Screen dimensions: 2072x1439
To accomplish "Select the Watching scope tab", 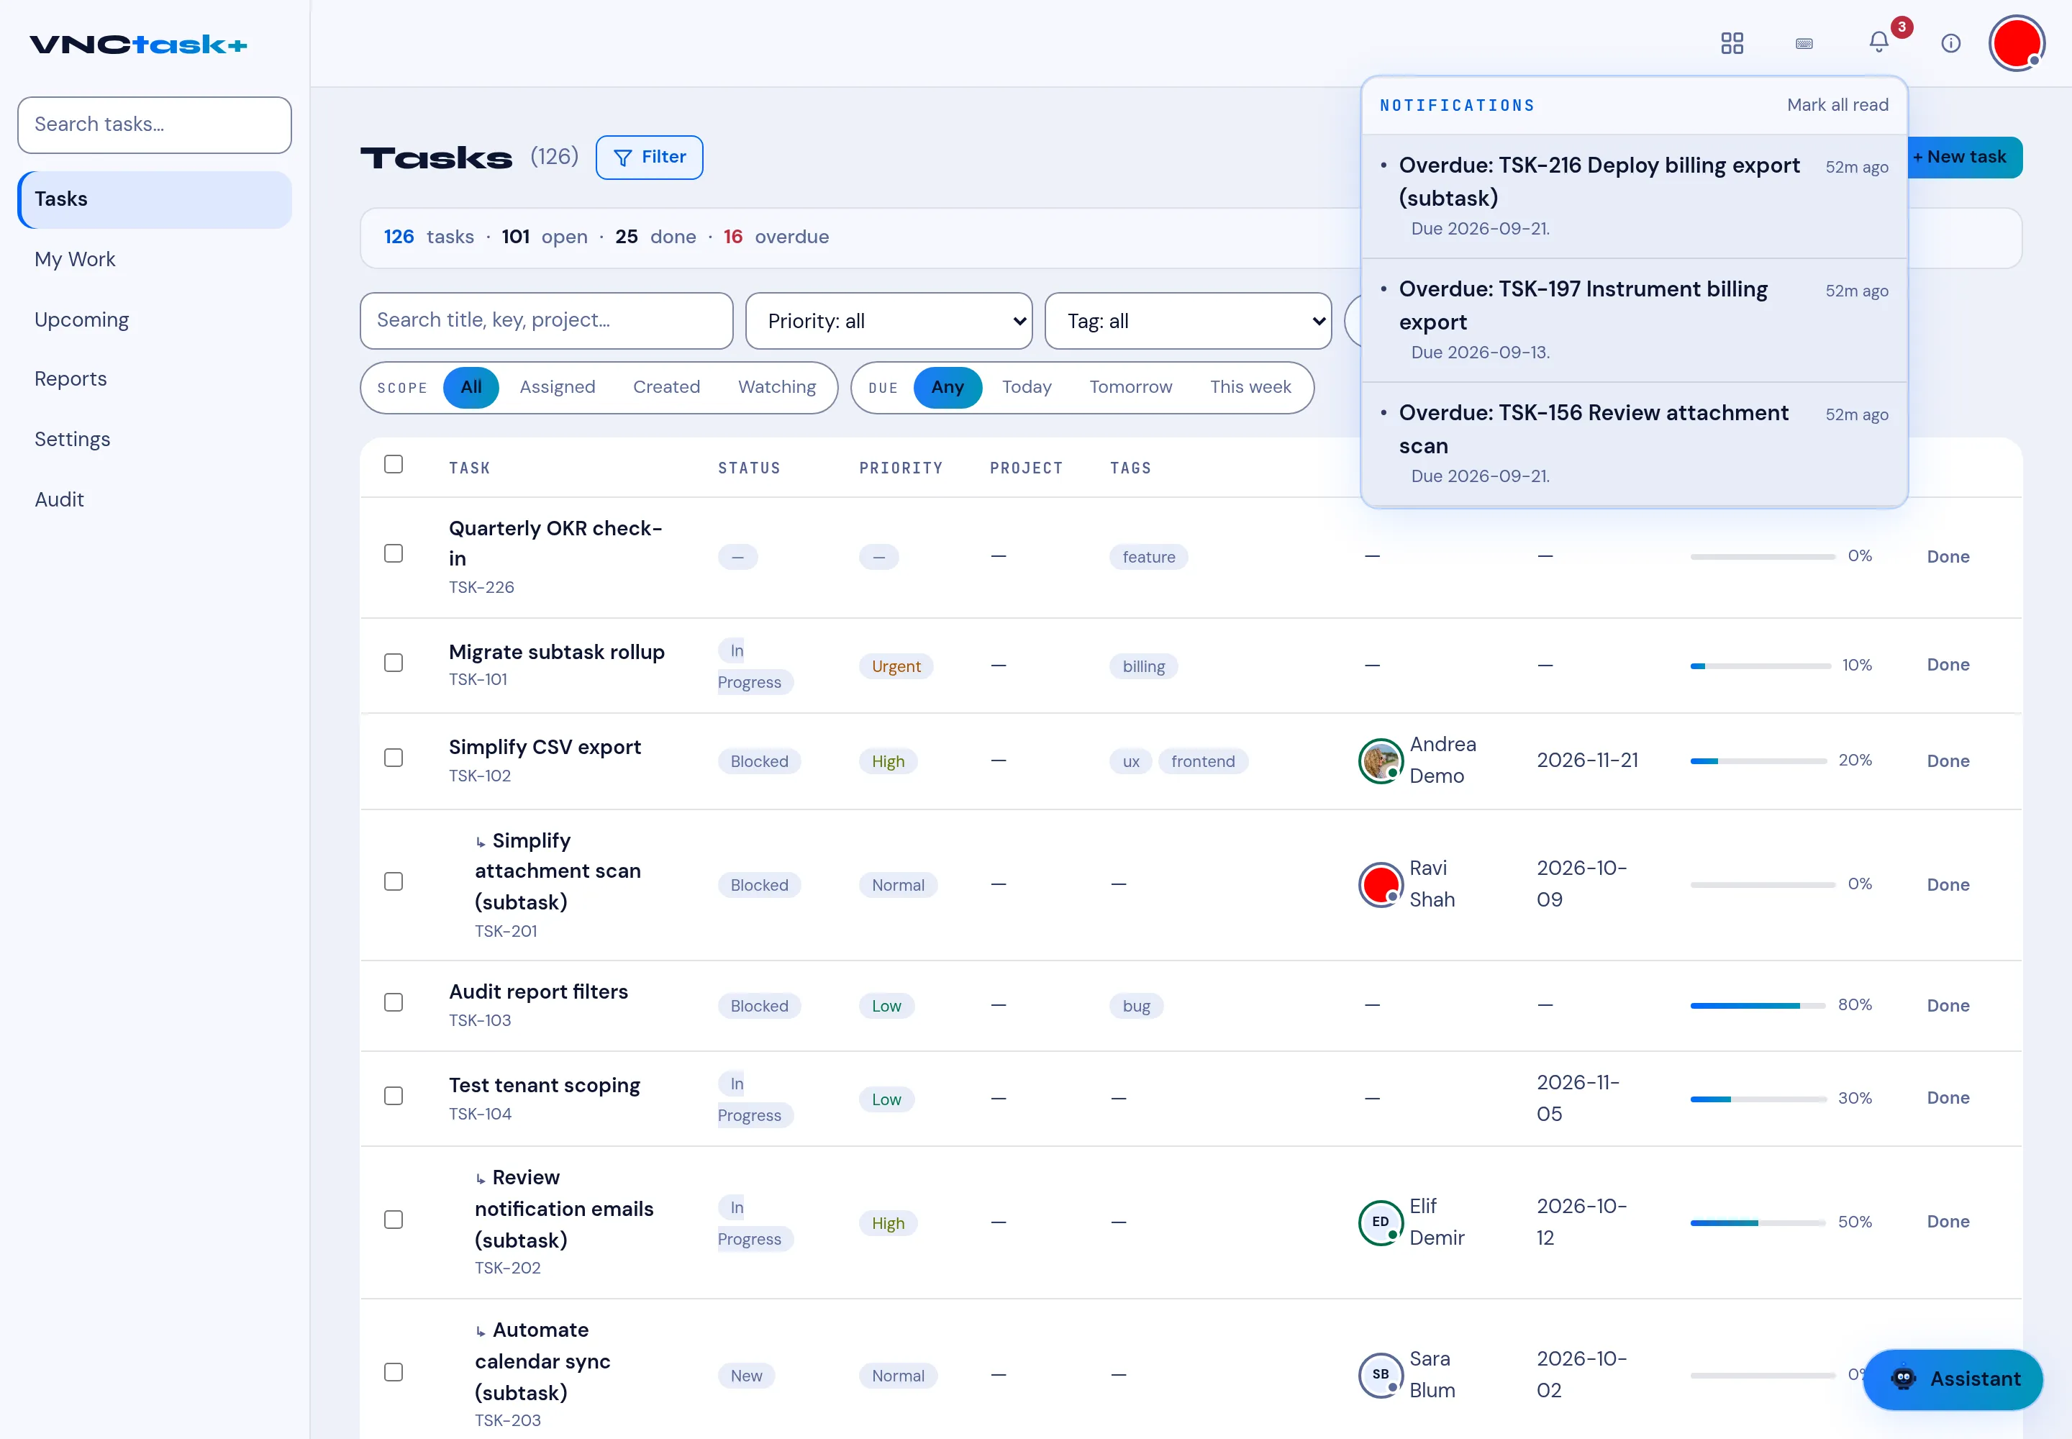I will (776, 388).
